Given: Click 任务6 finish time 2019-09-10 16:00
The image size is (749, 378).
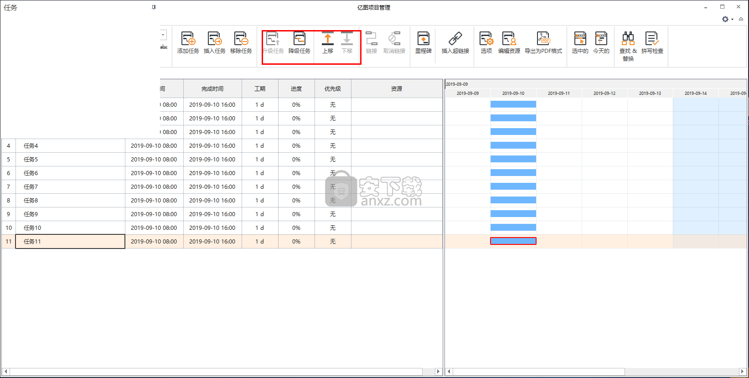Looking at the screenshot, I should pyautogui.click(x=212, y=173).
